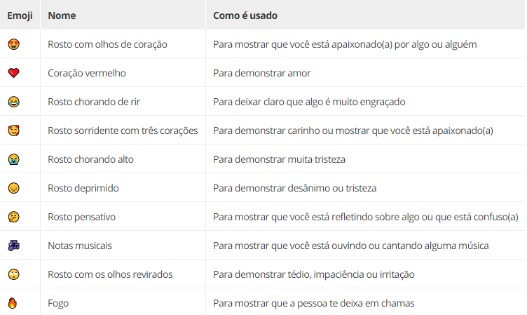Screen dimensions: 527x315
Task: Click the heart-eyes face emoji
Action: point(14,44)
